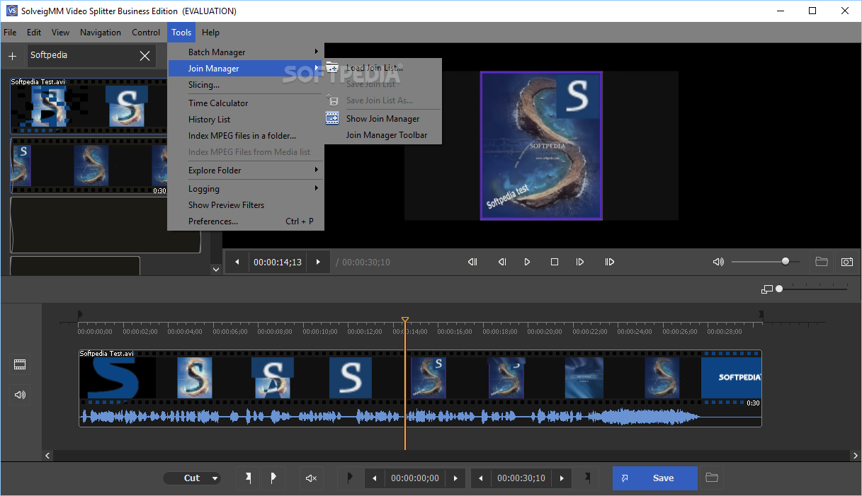Toggle the audio mute button in bottom toolbar
The width and height of the screenshot is (862, 496).
311,478
